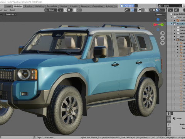Open the viewport shading options dropdown
This screenshot has height=139, width=185.
[x=163, y=10]
